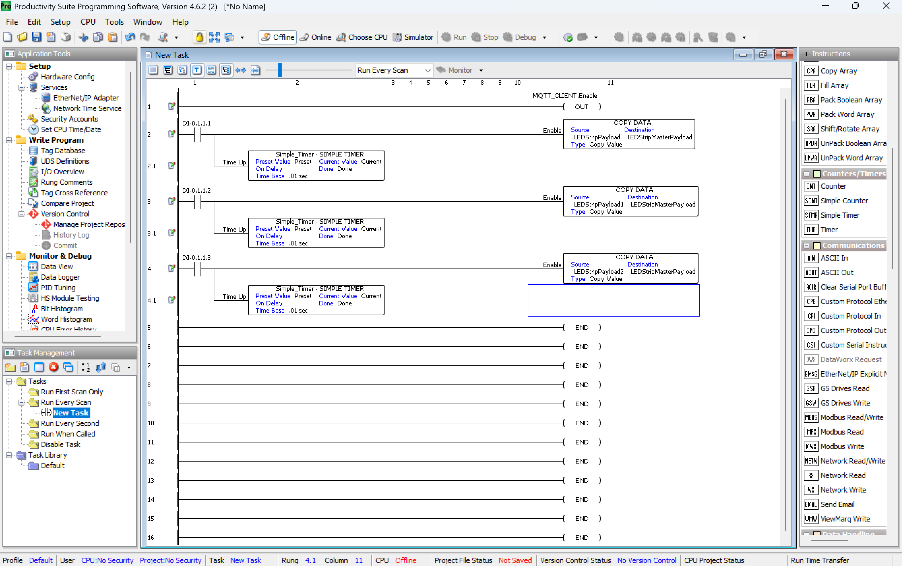This screenshot has height=566, width=902.
Task: Open the Debug dropdown arrow
Action: tap(544, 38)
